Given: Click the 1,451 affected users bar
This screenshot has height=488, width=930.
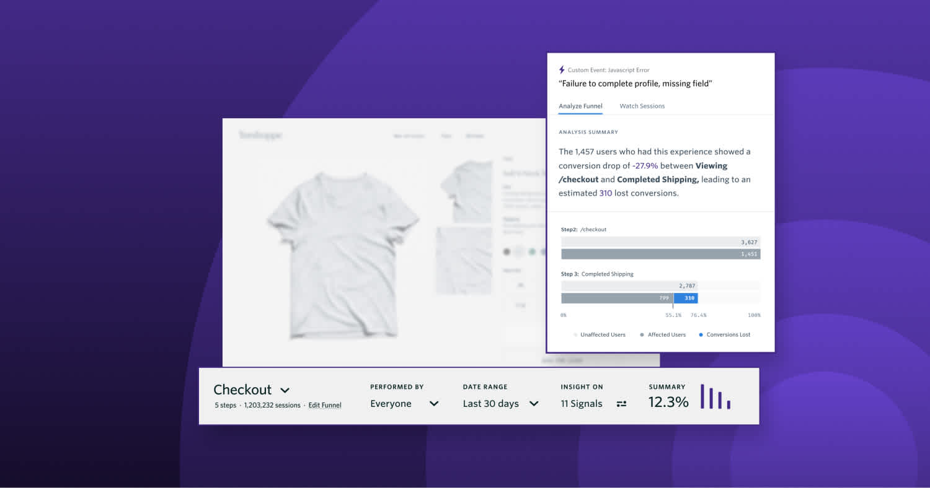Looking at the screenshot, I should point(661,254).
